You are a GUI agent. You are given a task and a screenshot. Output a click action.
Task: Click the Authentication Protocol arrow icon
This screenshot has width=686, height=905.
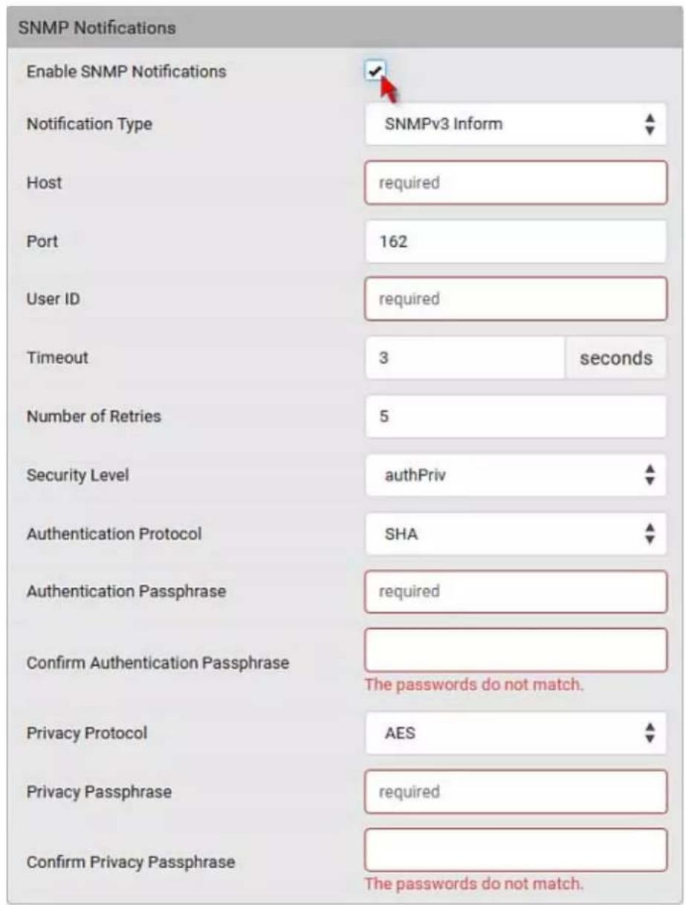[x=650, y=533]
